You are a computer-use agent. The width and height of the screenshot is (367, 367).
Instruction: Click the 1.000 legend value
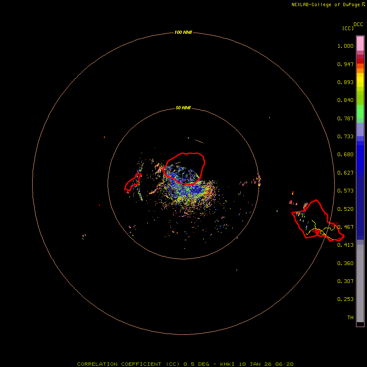click(x=345, y=46)
